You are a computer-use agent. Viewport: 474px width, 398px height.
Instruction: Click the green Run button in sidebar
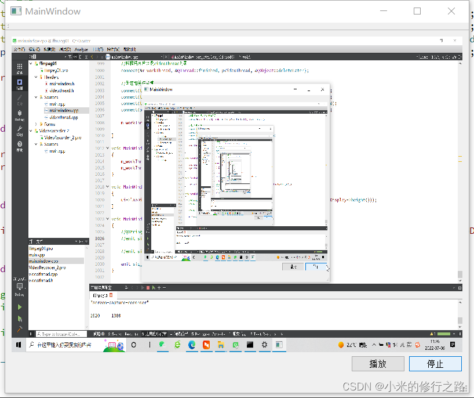pyautogui.click(x=19, y=307)
